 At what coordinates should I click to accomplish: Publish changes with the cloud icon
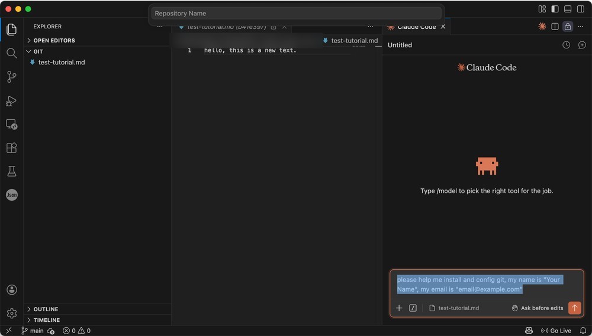[x=51, y=331]
